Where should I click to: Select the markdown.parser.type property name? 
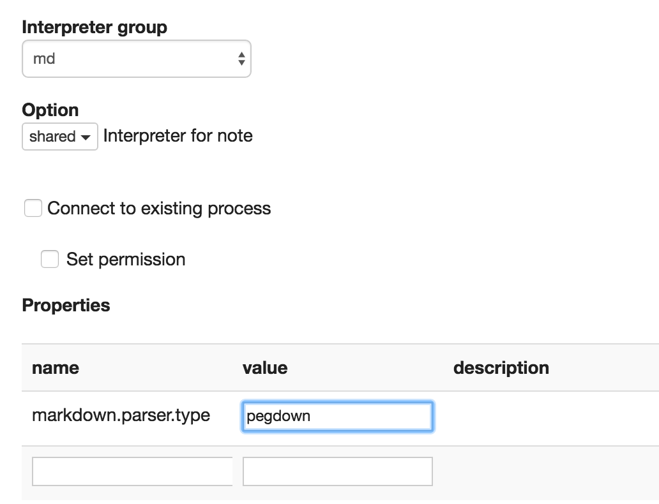[121, 416]
